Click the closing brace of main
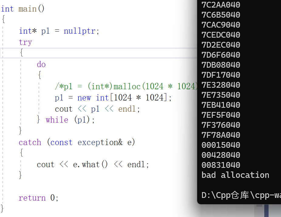This screenshot has height=217, width=281. [x=2, y=209]
